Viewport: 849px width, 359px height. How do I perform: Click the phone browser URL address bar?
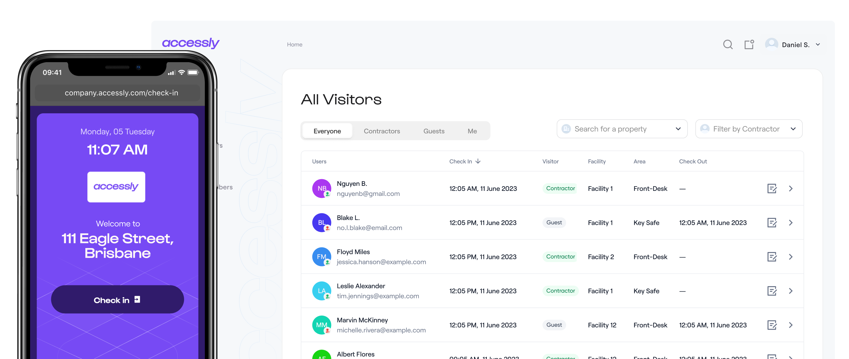coord(121,93)
